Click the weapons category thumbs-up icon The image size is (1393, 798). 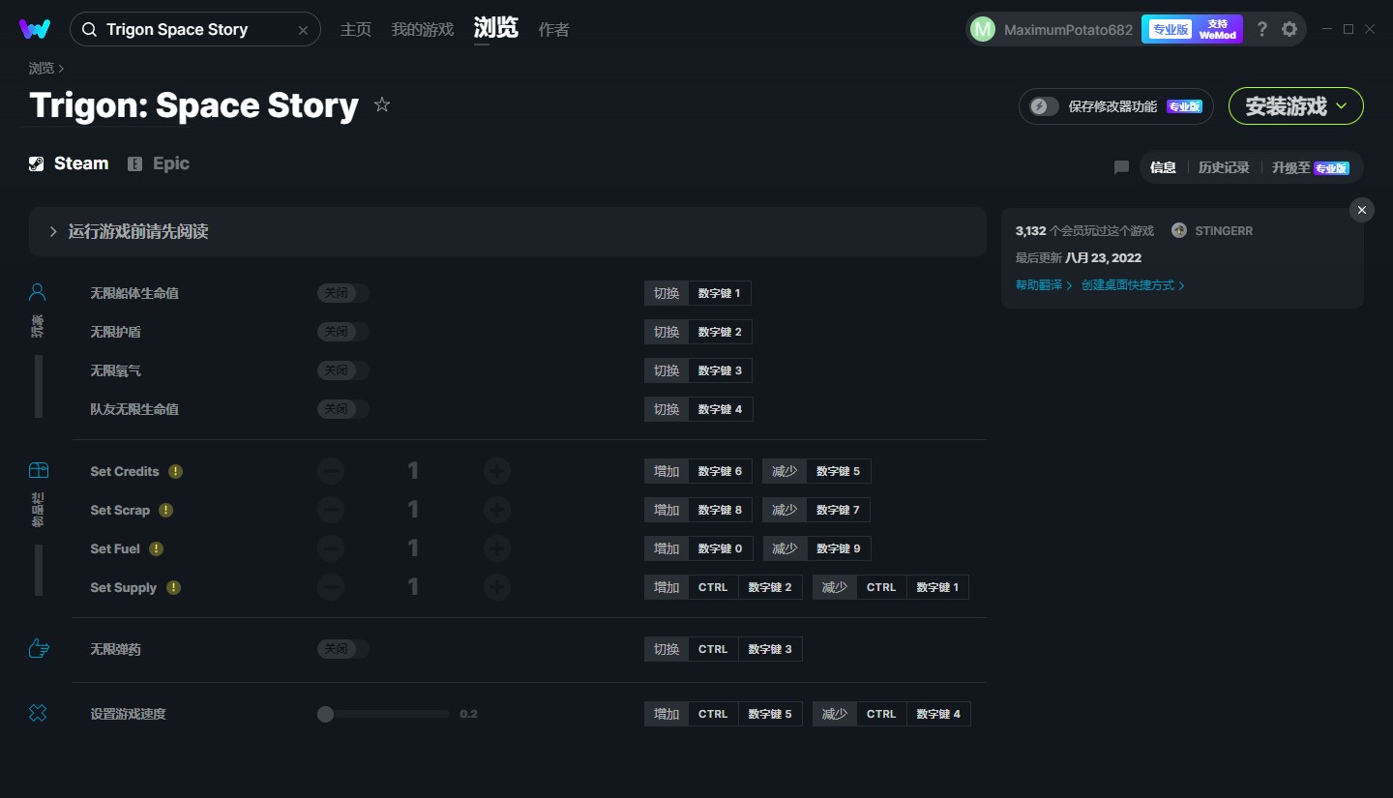click(x=39, y=648)
